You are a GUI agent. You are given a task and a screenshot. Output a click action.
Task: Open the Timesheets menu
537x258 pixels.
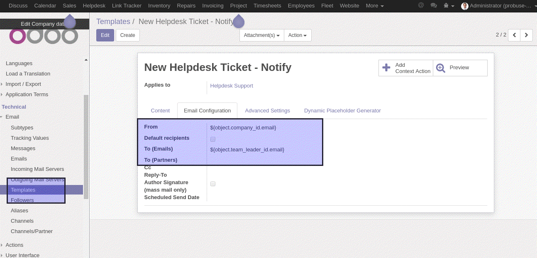tap(267, 6)
